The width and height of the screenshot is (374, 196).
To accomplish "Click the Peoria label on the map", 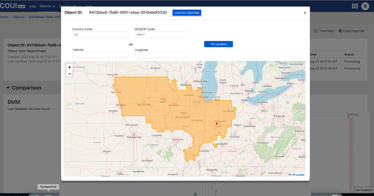I will [184, 113].
